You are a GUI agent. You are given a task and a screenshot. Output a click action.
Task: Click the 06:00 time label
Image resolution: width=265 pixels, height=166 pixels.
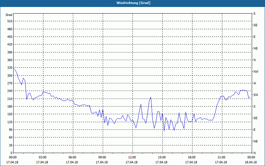point(73,157)
